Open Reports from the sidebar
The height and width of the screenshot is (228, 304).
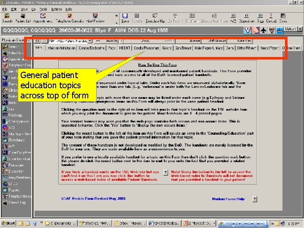[11, 190]
